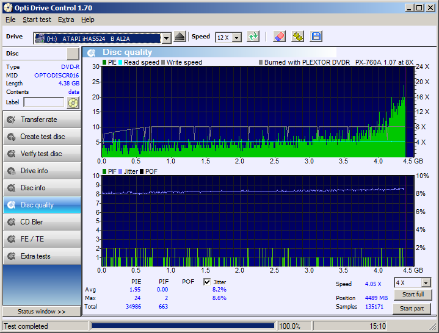Click the disc icon next to Label
Screen dimensions: 439x333
click(x=73, y=102)
